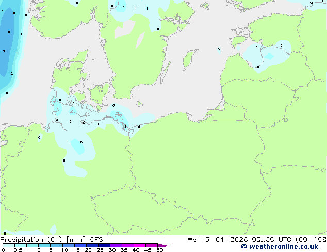Screen dimensions: 327x252
Task: Click the '(00+198' forecast offset text
Action: pos(311,240)
